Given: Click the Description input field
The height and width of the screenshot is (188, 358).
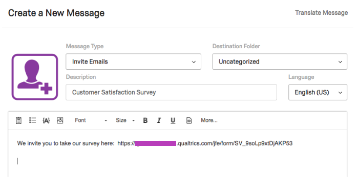Looking at the screenshot, I should click(x=171, y=92).
